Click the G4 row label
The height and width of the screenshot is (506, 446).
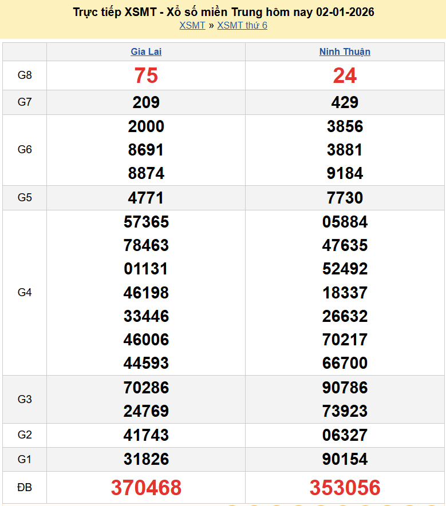(25, 292)
